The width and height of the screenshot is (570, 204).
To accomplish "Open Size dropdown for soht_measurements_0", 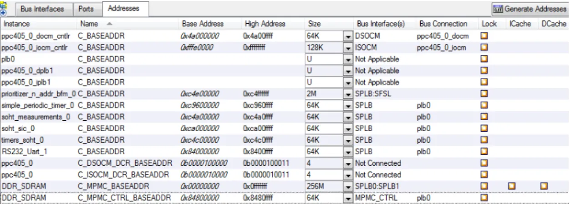I will 348,117.
